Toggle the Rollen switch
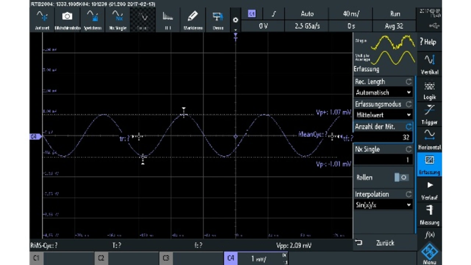Screen dimensions: 471x265 401,178
